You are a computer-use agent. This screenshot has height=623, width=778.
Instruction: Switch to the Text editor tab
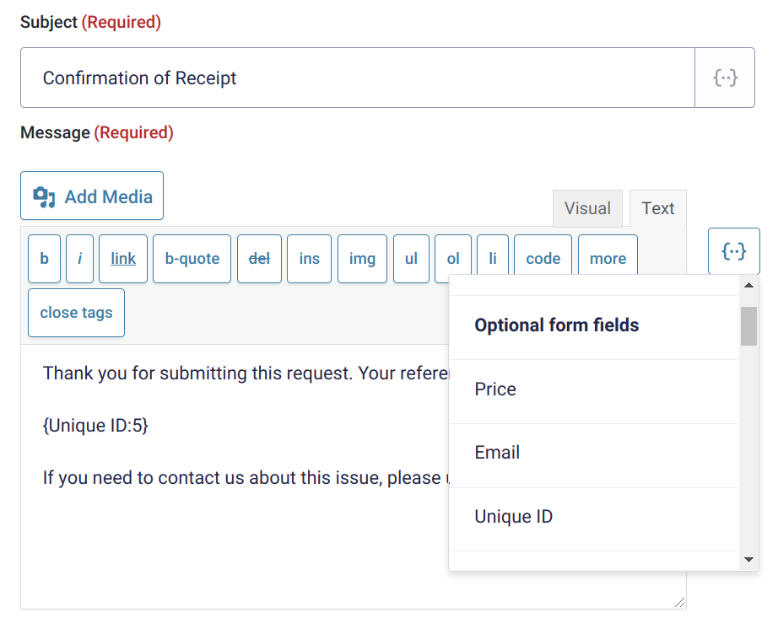point(658,208)
